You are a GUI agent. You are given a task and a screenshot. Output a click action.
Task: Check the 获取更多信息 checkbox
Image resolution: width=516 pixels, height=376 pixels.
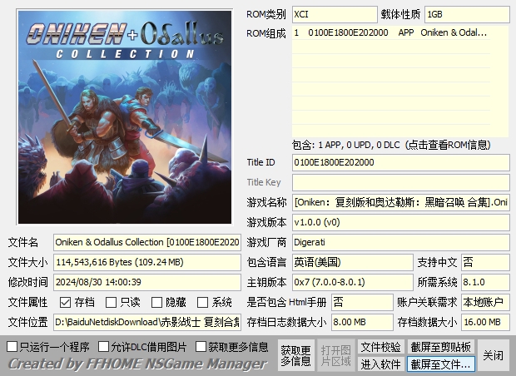point(201,346)
